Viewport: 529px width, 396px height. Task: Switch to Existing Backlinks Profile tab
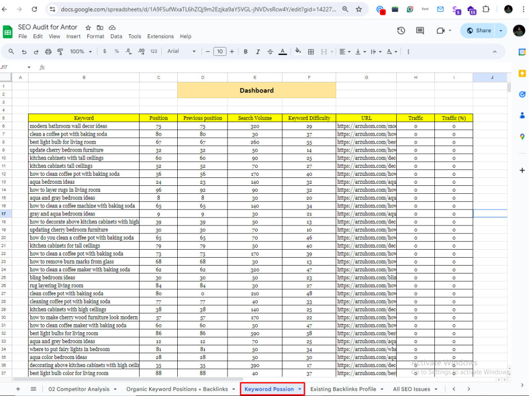pyautogui.click(x=343, y=389)
